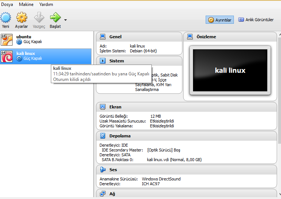Screen dimensions: 281x199
Task: Click the Ekran section display icon
Action: coord(102,107)
